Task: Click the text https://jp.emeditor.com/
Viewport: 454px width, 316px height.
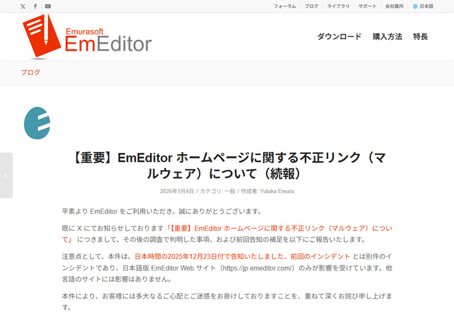Action: 258,268
